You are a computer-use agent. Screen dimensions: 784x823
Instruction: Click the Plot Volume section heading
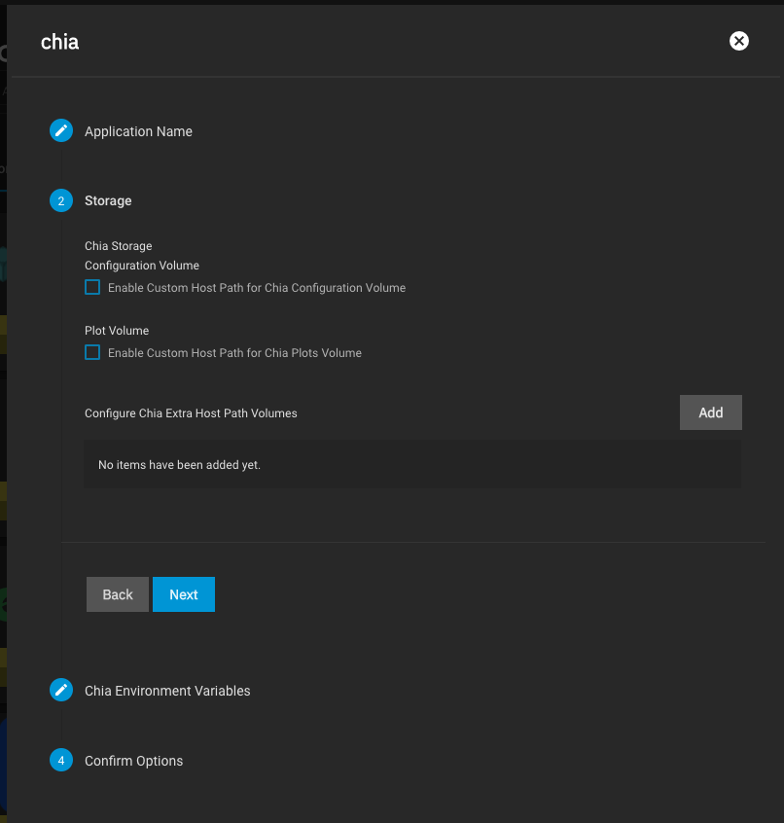coord(117,331)
